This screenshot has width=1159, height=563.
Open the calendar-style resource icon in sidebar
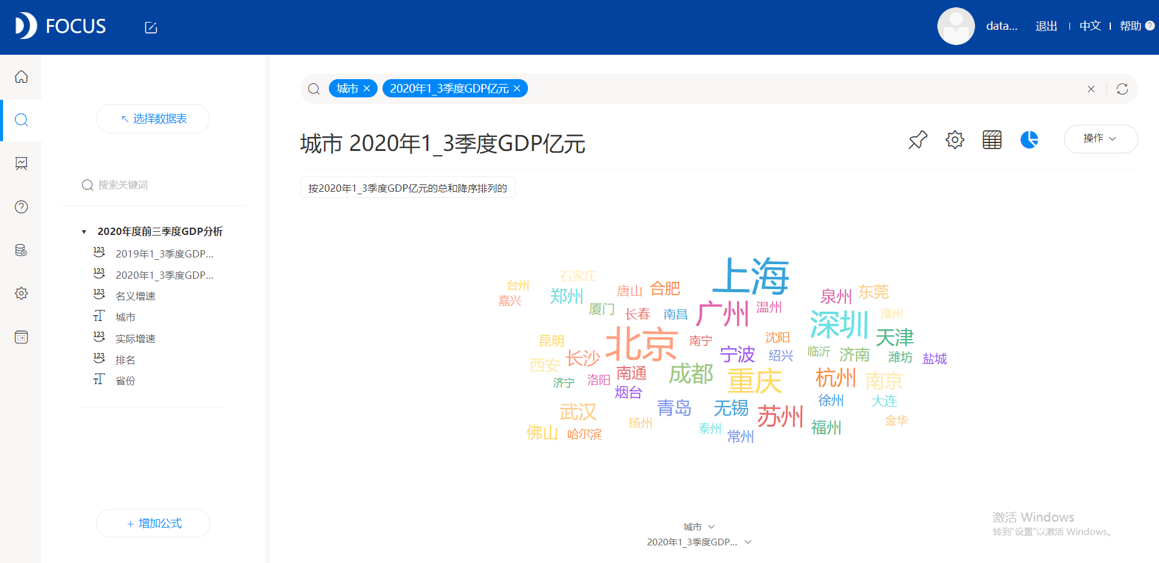click(21, 337)
